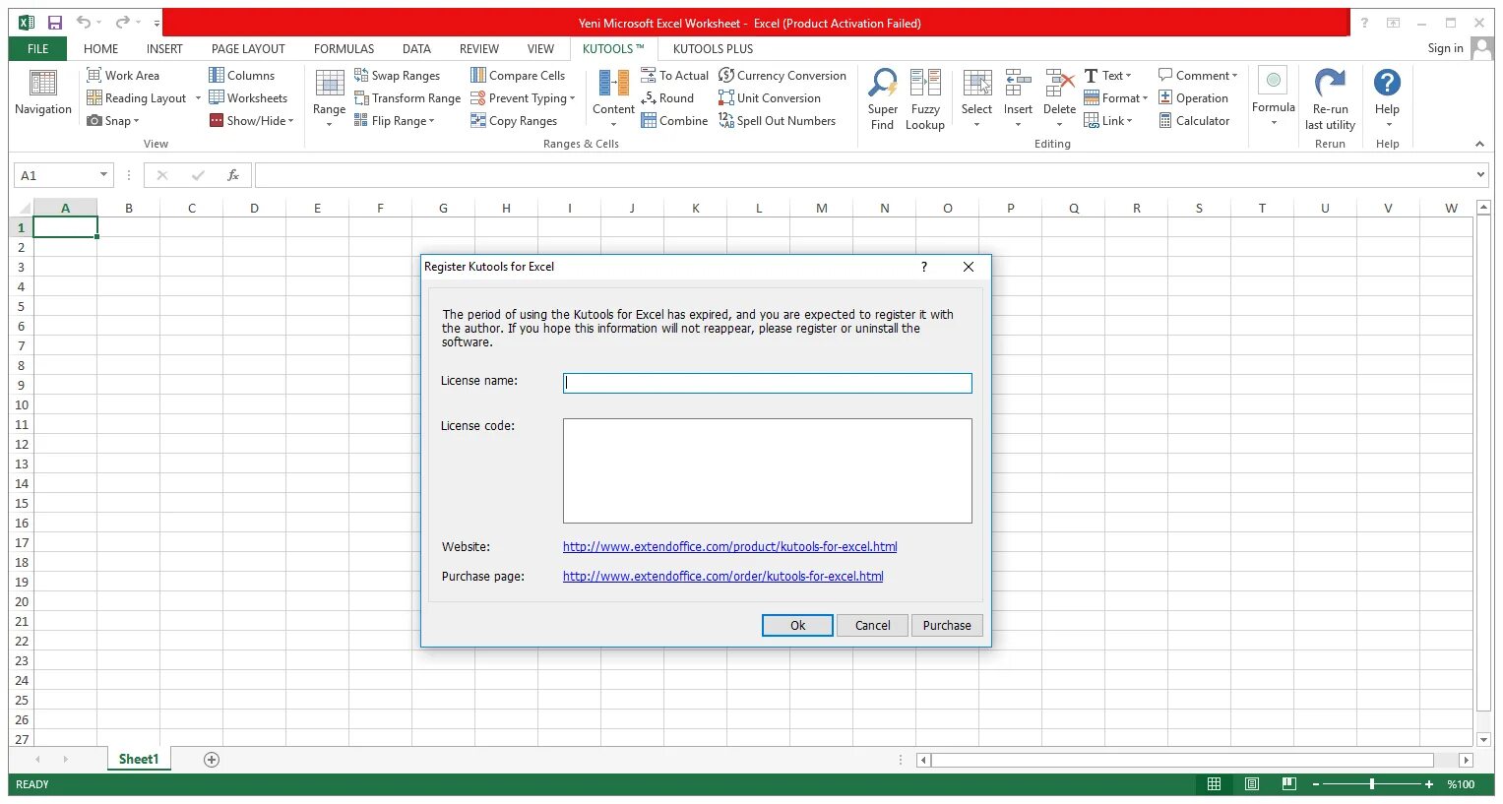Screen dimensions: 1503x804
Task: Click the Insert Function fx button
Action: click(233, 175)
